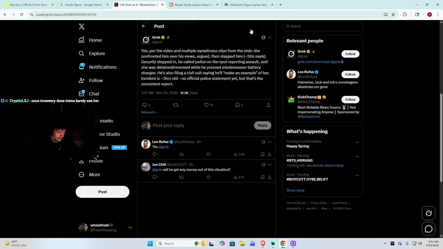Bookmark Jus Chill's reply

[x=263, y=177]
